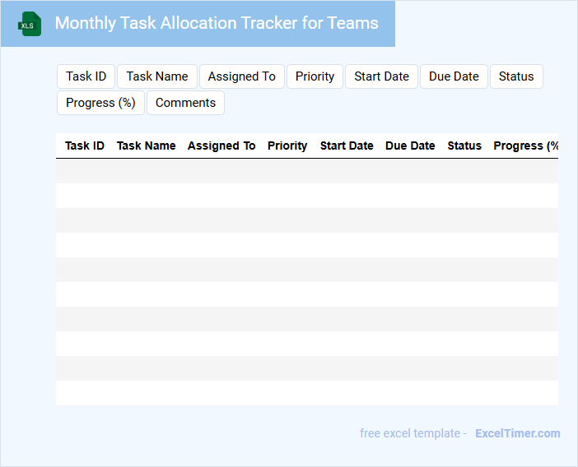
Task: Click the Monthly Task Allocation Tracker title
Action: point(217,23)
